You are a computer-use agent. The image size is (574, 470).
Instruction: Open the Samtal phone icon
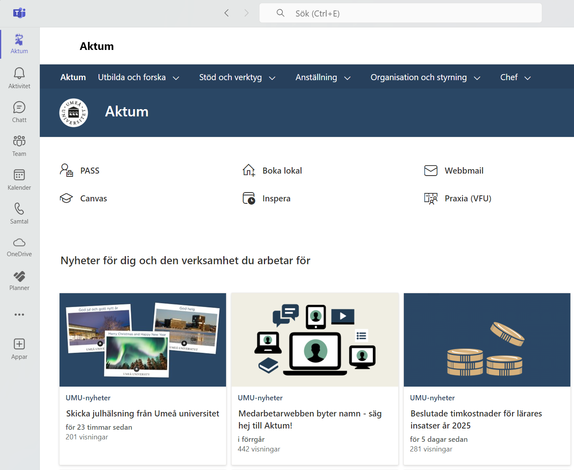19,209
